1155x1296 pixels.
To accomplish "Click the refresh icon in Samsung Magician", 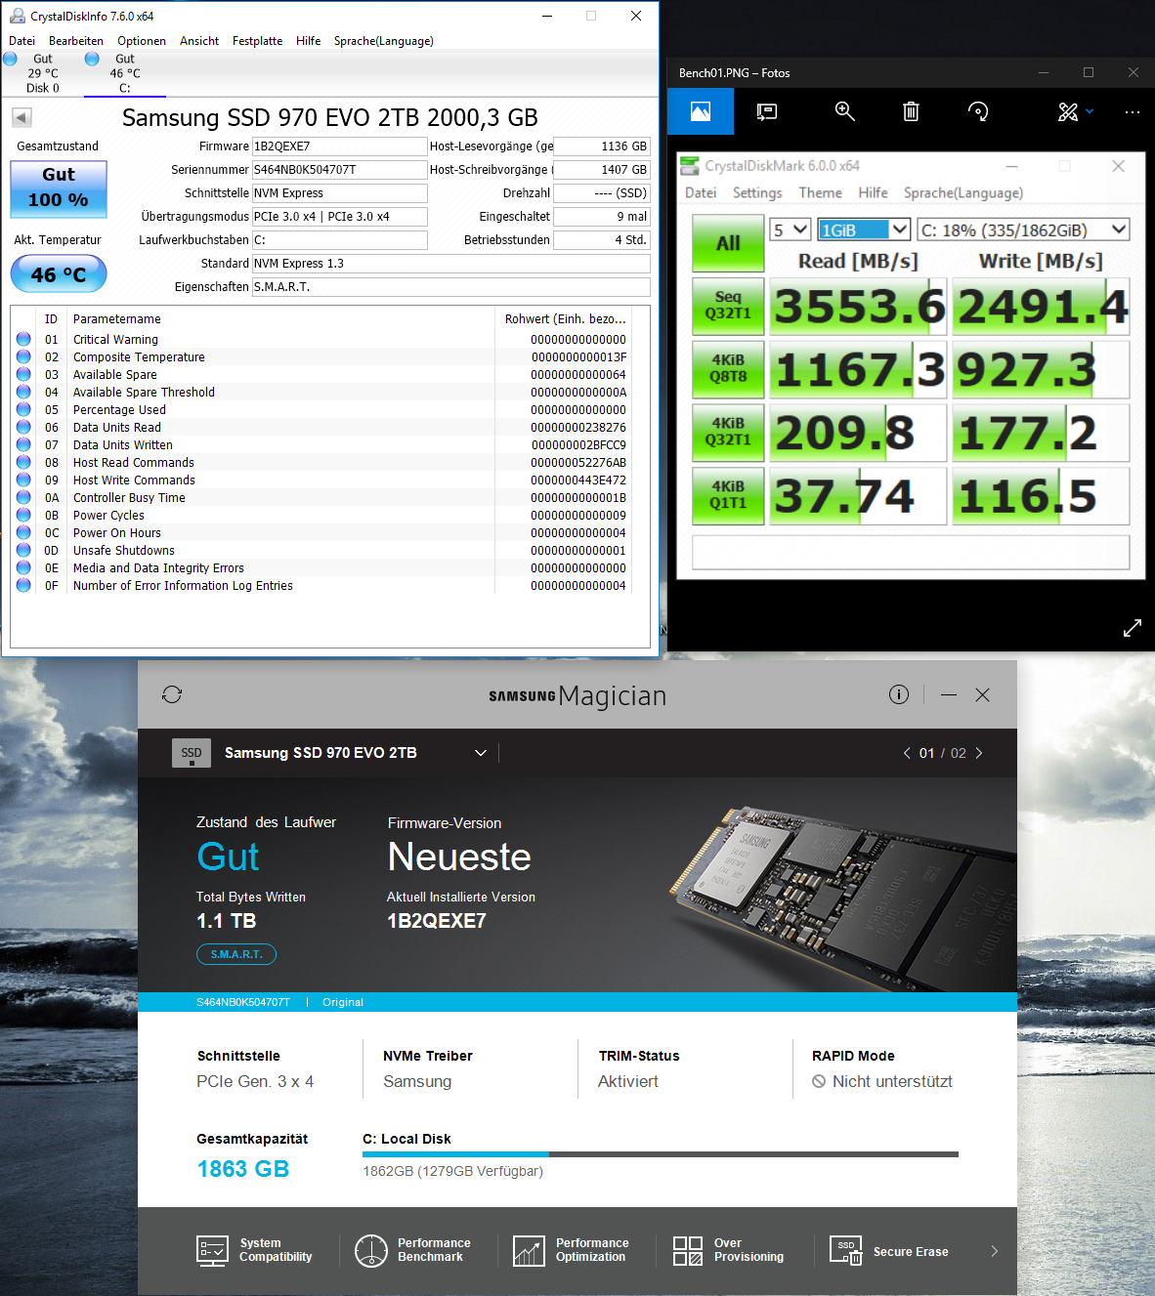I will click(172, 694).
